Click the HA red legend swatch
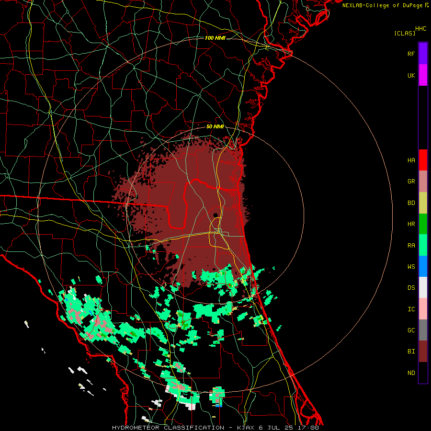This screenshot has height=431, width=431. (423, 160)
